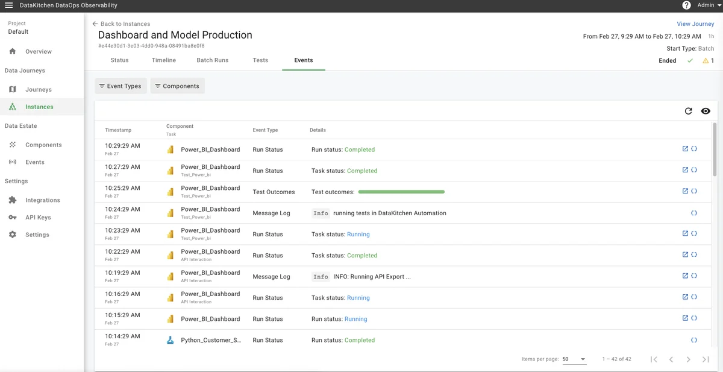Click the View Journey link
The image size is (723, 372).
pyautogui.click(x=695, y=24)
